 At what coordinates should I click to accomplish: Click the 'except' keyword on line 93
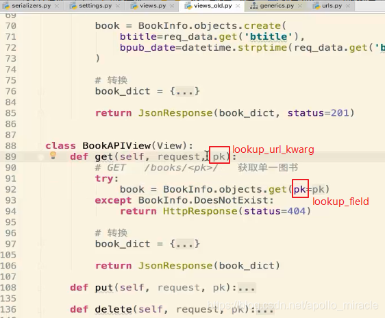[114, 200]
